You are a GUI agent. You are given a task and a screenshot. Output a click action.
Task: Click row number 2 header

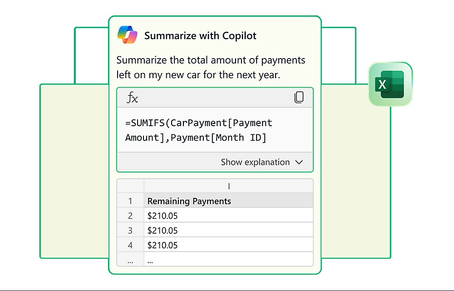[130, 215]
